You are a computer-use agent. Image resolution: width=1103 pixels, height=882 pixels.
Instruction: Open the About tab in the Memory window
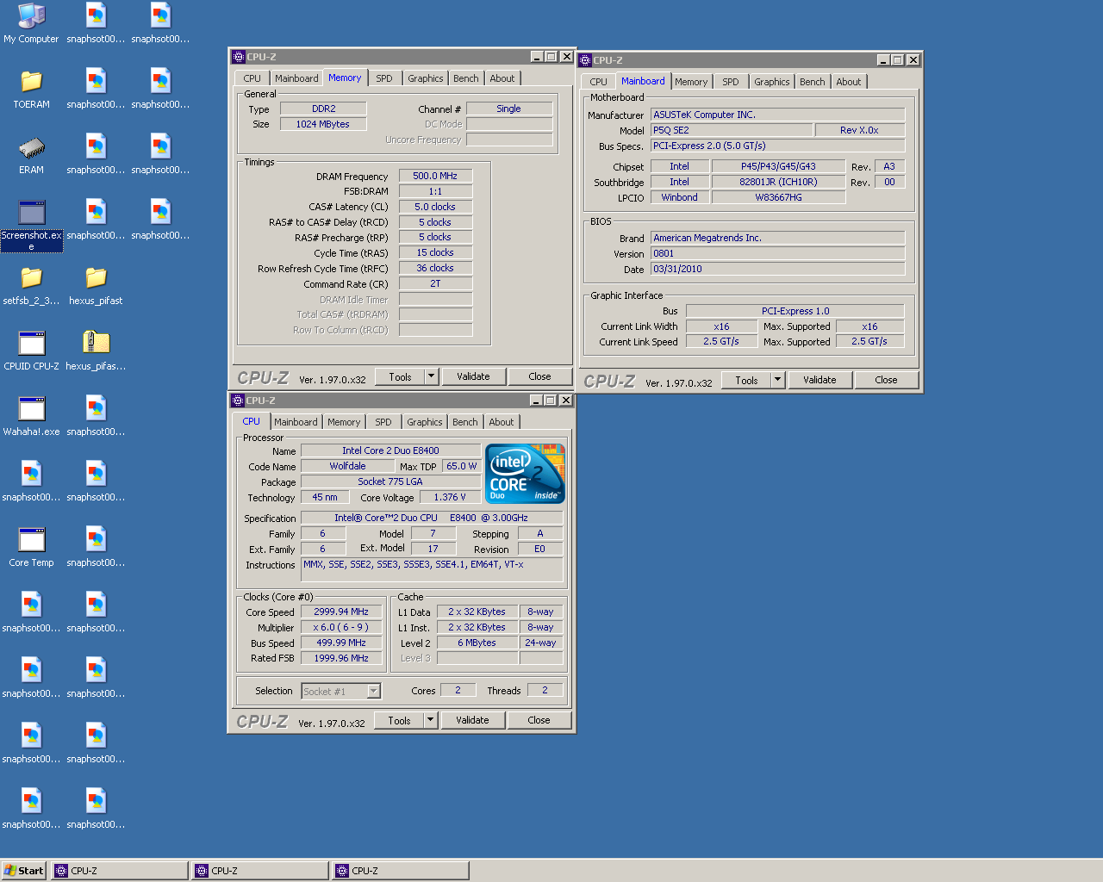coord(502,78)
